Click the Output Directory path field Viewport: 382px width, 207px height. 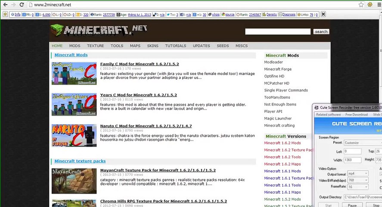pyautogui.click(x=363, y=197)
